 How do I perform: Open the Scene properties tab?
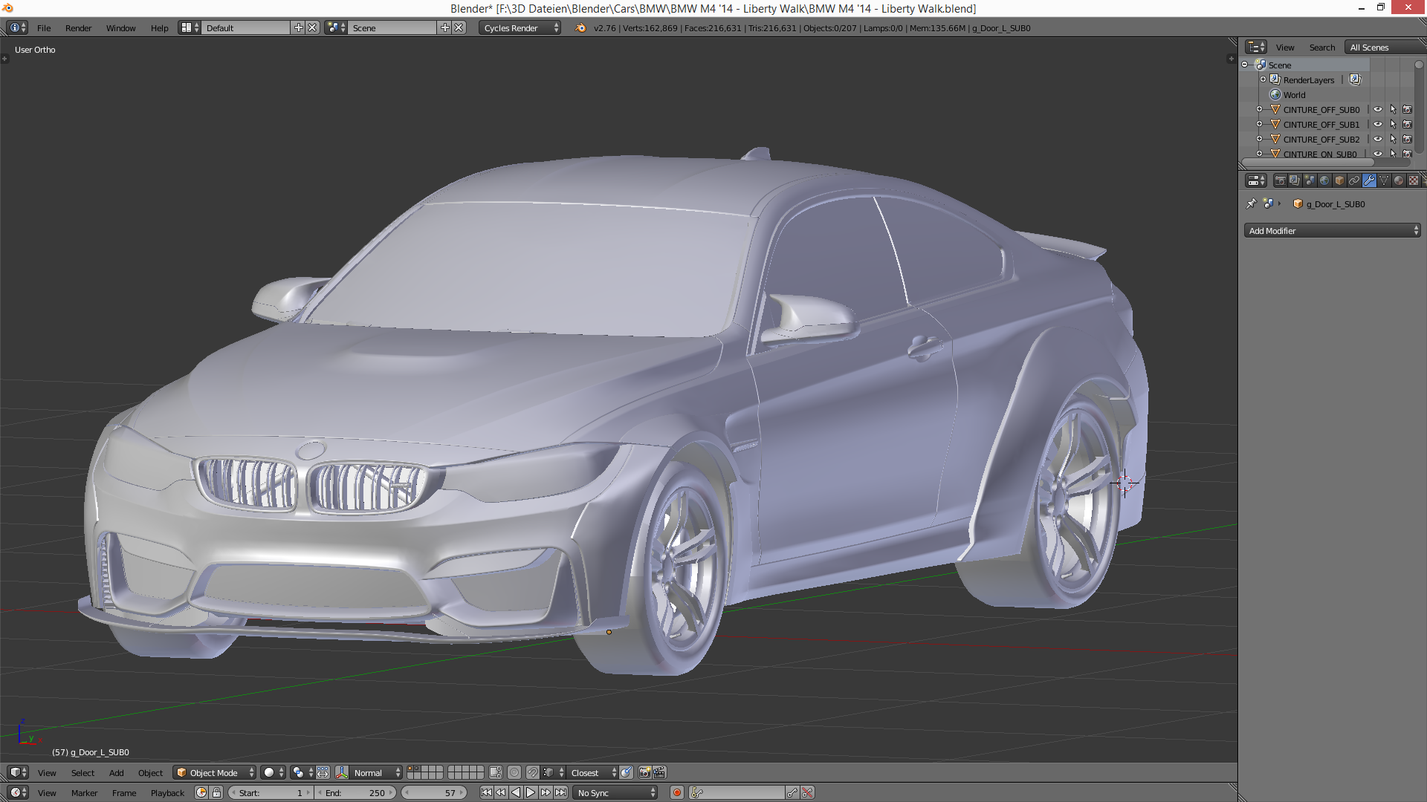tap(1310, 180)
